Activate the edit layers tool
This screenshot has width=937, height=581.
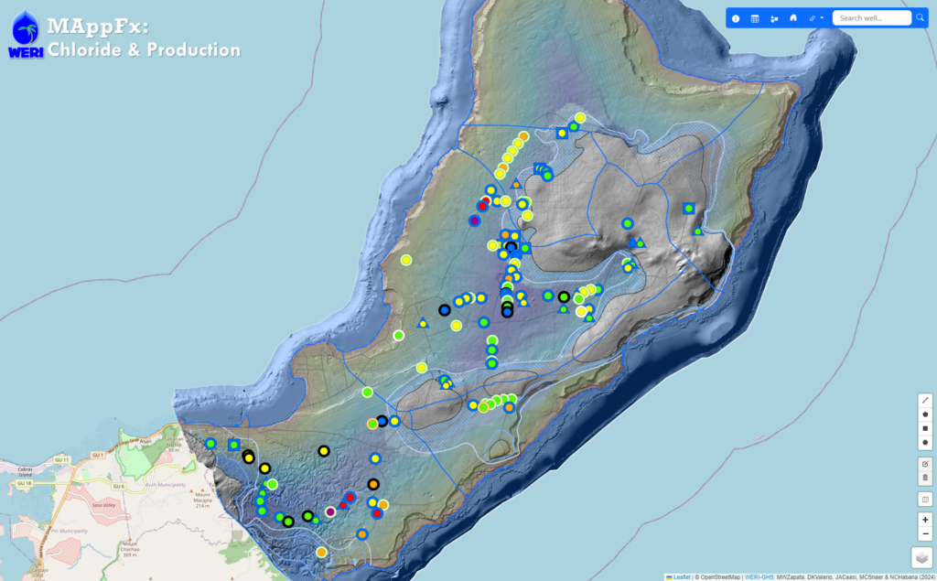coord(925,464)
